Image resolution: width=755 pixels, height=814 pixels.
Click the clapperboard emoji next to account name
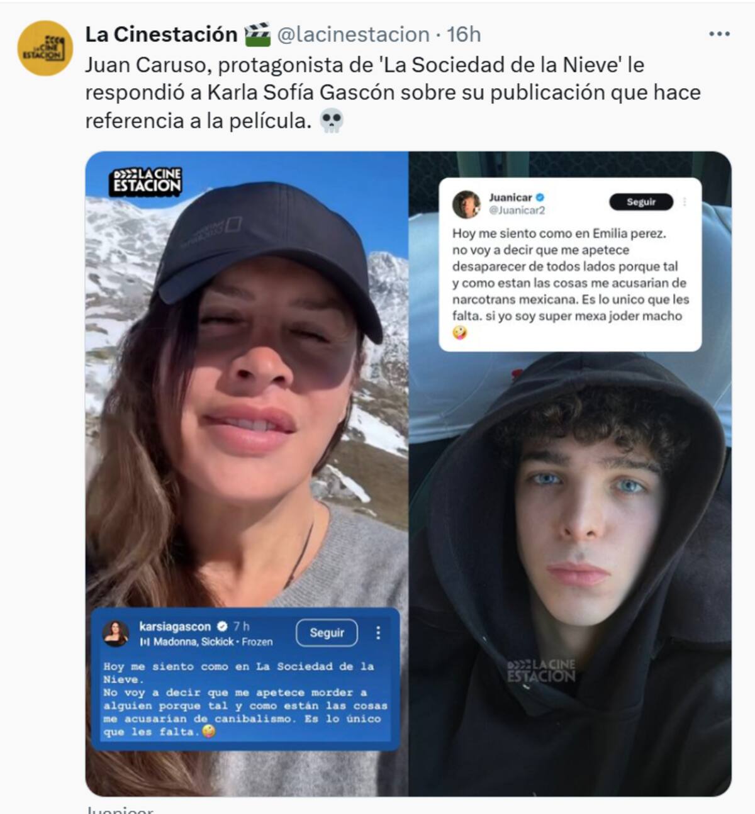pos(257,34)
